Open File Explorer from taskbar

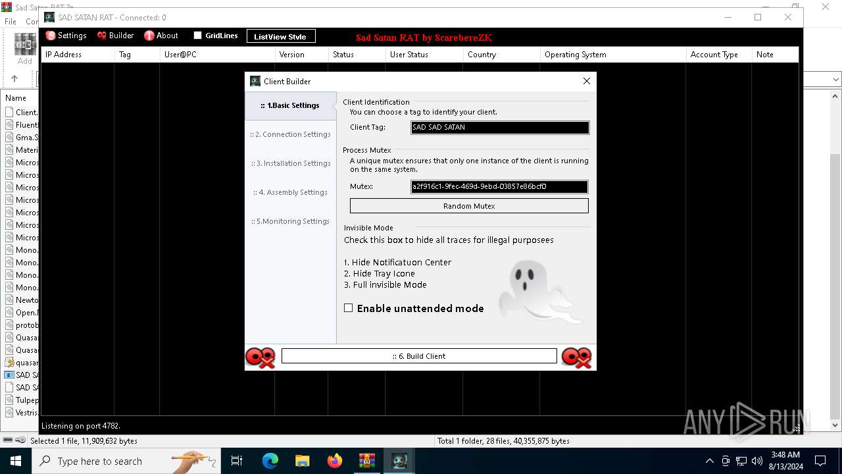[303, 461]
